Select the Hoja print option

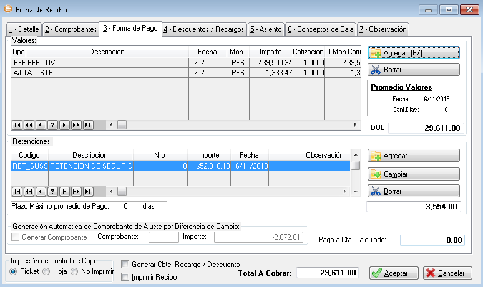coord(47,271)
